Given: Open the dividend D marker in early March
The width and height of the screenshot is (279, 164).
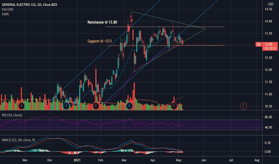Looking at the screenshot, I should [x=129, y=106].
